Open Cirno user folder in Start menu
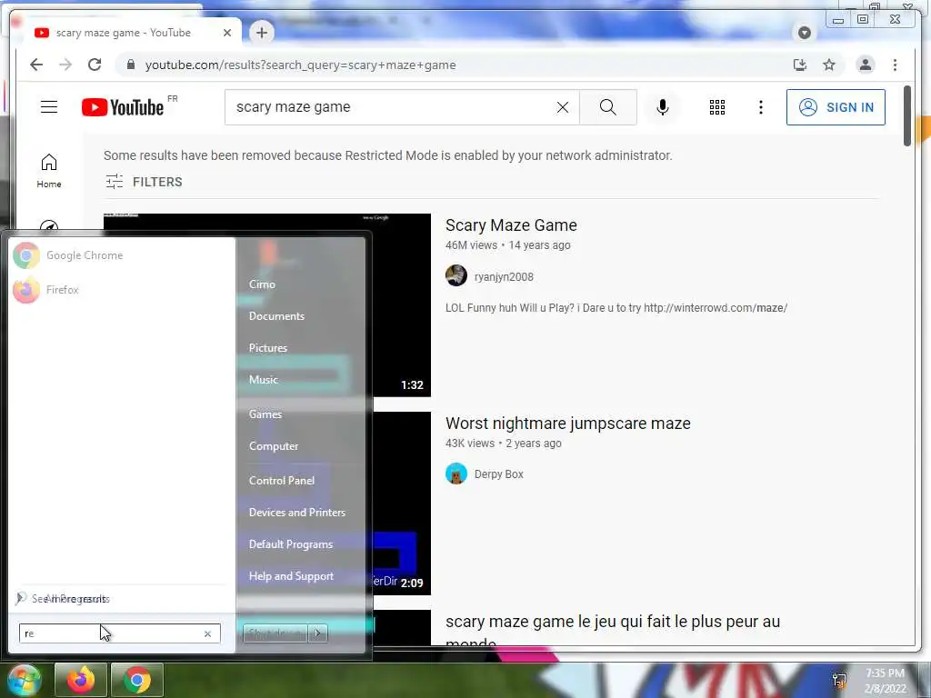The height and width of the screenshot is (698, 931). click(262, 284)
